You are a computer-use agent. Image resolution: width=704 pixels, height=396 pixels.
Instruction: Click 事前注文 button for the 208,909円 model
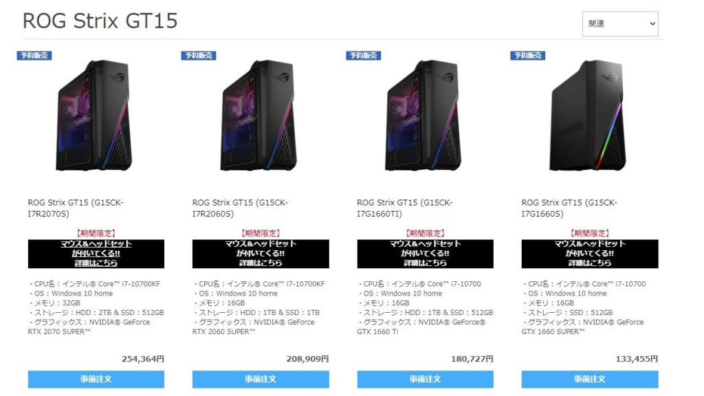point(261,379)
